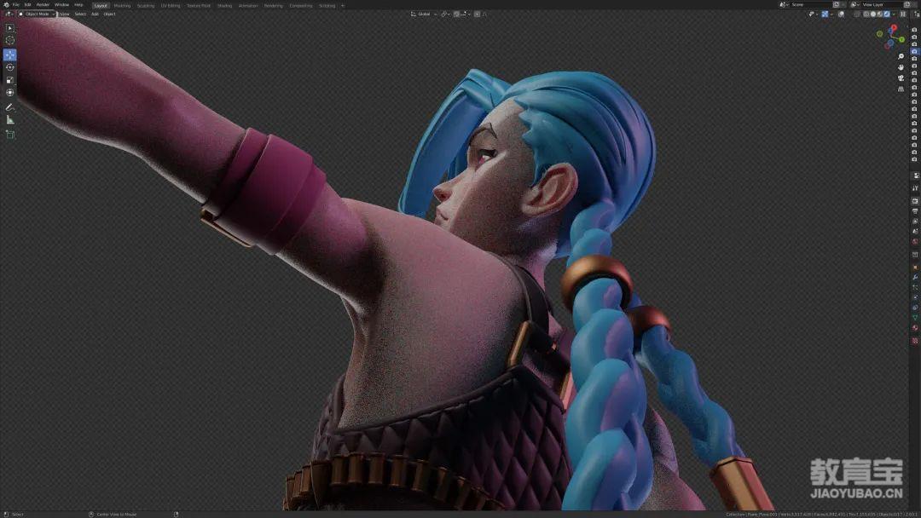The height and width of the screenshot is (518, 921).
Task: Open the Render menu
Action: [x=43, y=5]
